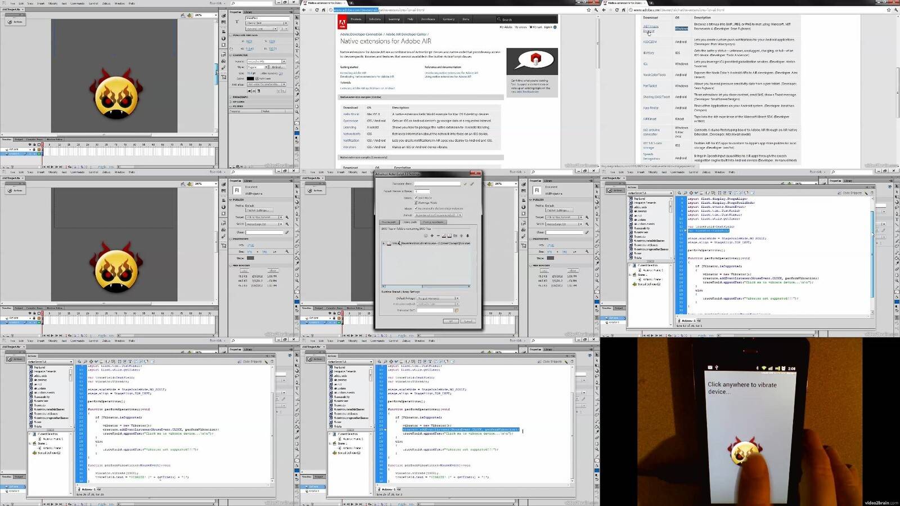Image resolution: width=900 pixels, height=506 pixels.
Task: Toggle the Warnings Mode checkbox
Action: [416, 203]
